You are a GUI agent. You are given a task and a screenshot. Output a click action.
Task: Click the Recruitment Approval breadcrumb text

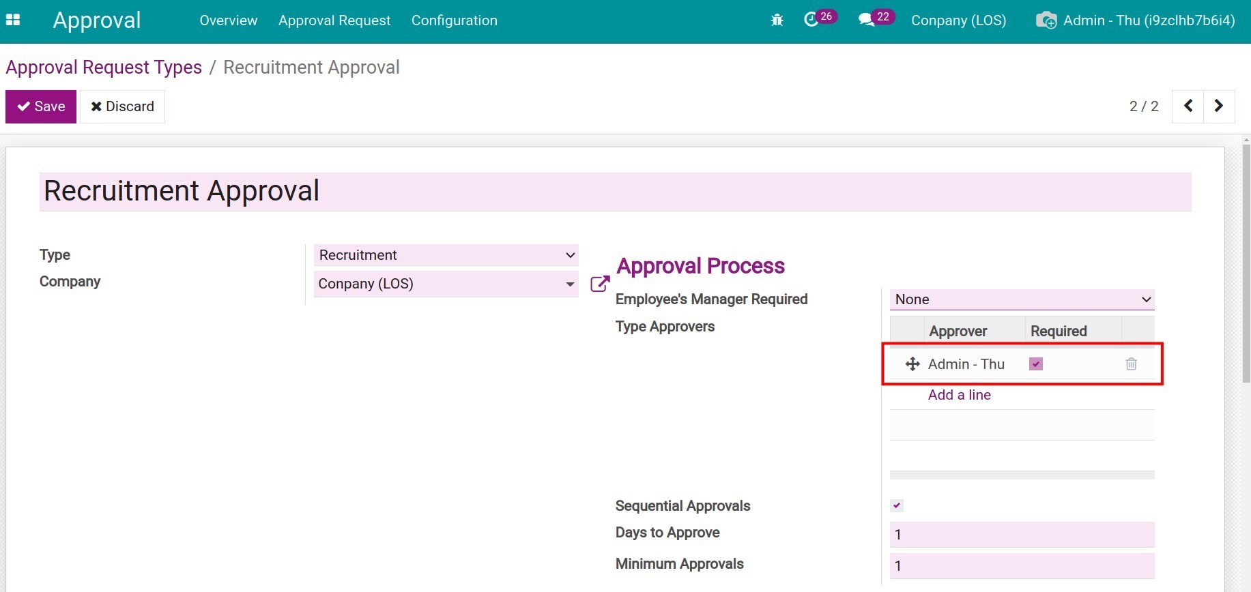[311, 67]
